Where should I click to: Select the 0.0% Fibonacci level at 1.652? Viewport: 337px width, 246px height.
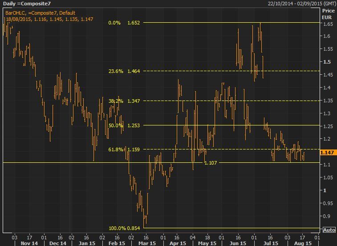(x=125, y=22)
